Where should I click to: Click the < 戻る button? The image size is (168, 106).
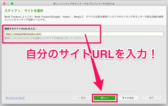click(82, 98)
